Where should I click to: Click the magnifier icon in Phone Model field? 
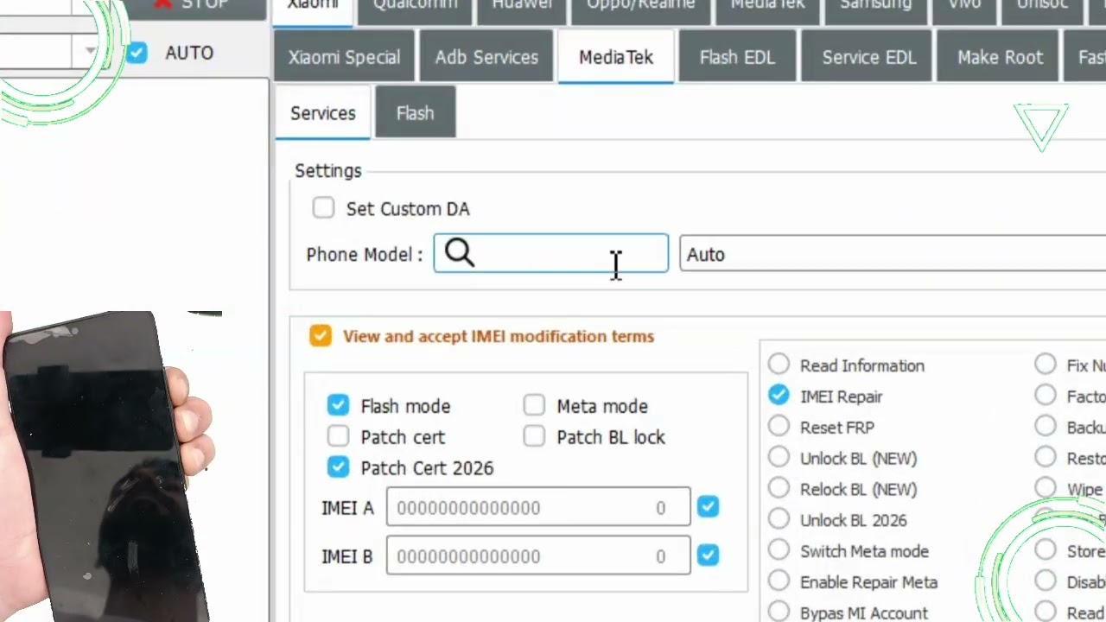[460, 253]
